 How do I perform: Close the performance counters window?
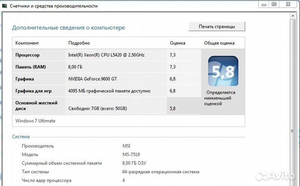288,4
